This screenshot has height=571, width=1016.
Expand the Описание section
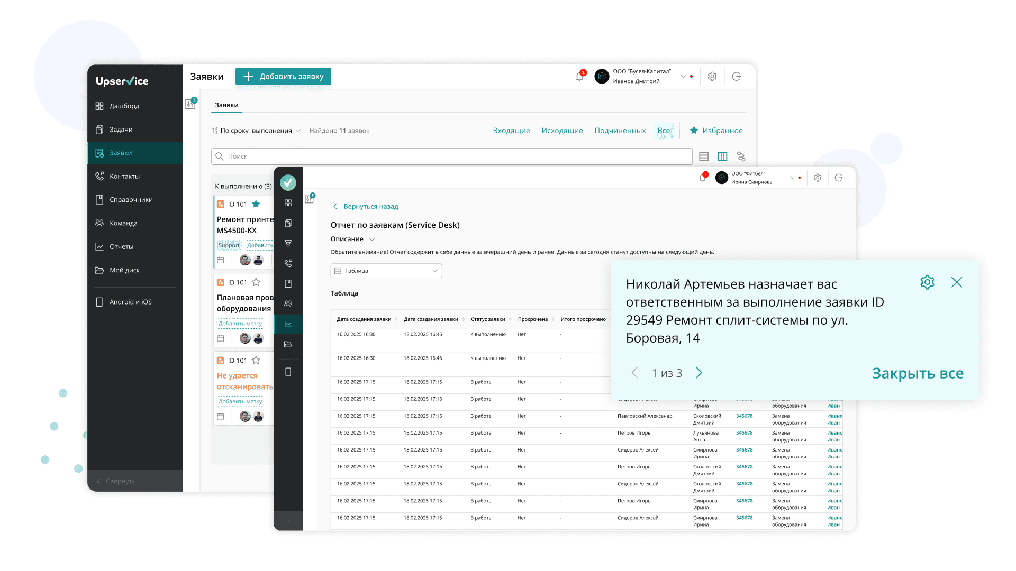353,239
